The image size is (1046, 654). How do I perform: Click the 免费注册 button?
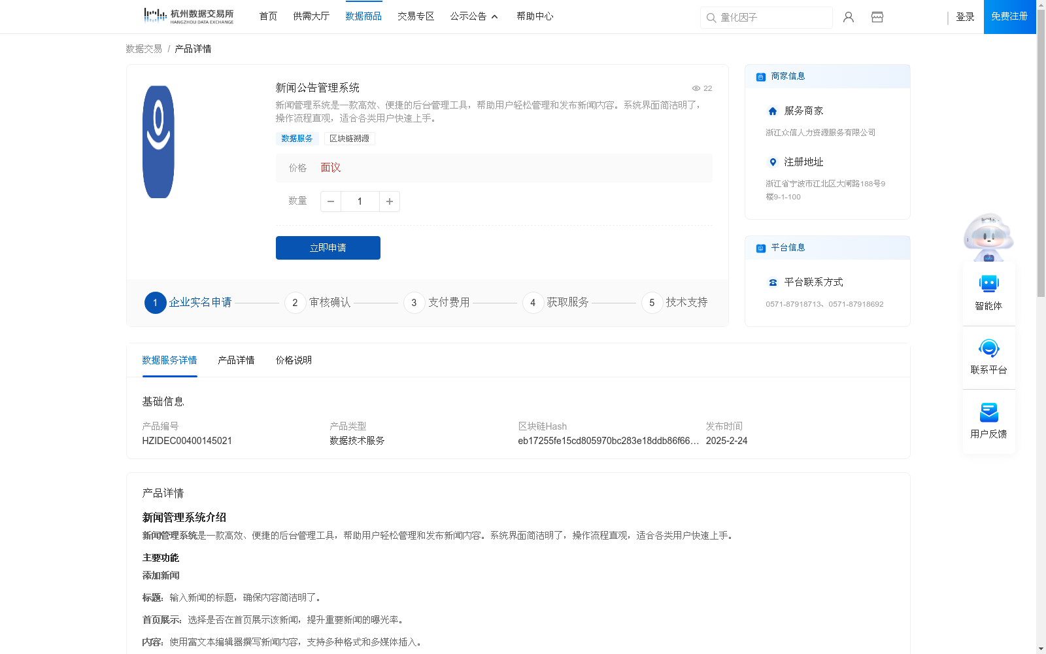pos(1009,17)
